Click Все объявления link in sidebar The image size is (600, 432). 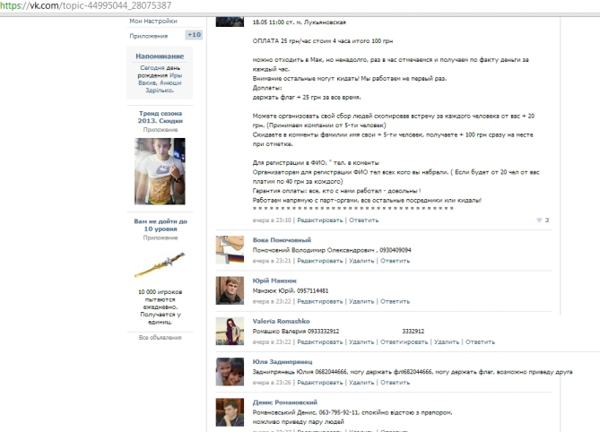click(160, 337)
